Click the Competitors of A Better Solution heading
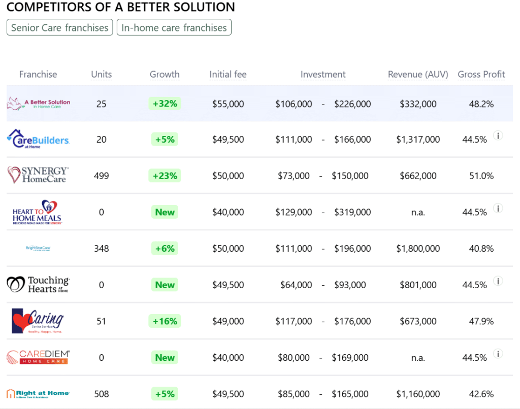The width and height of the screenshot is (520, 409). tap(121, 7)
